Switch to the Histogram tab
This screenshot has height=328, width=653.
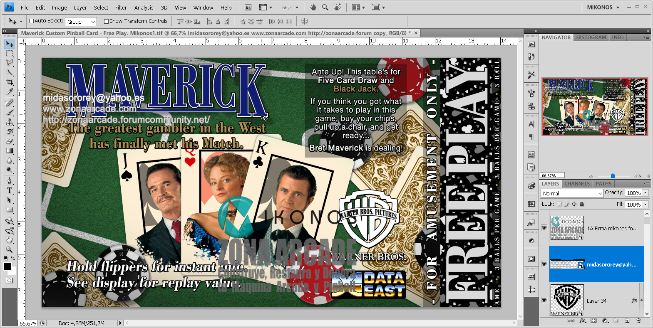(591, 37)
